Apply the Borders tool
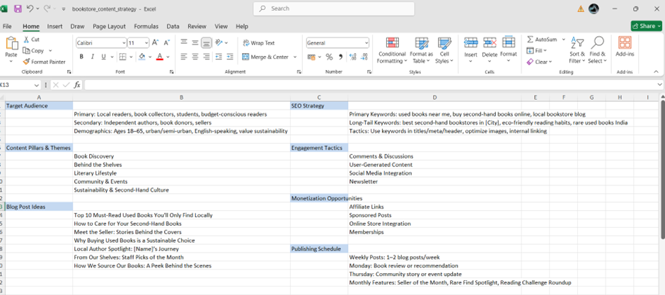This screenshot has width=665, height=295. click(122, 57)
